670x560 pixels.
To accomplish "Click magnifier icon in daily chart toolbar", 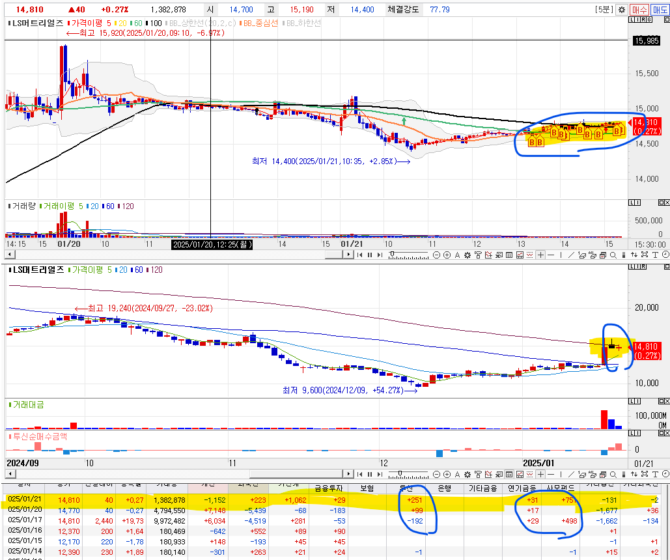I will [x=613, y=474].
